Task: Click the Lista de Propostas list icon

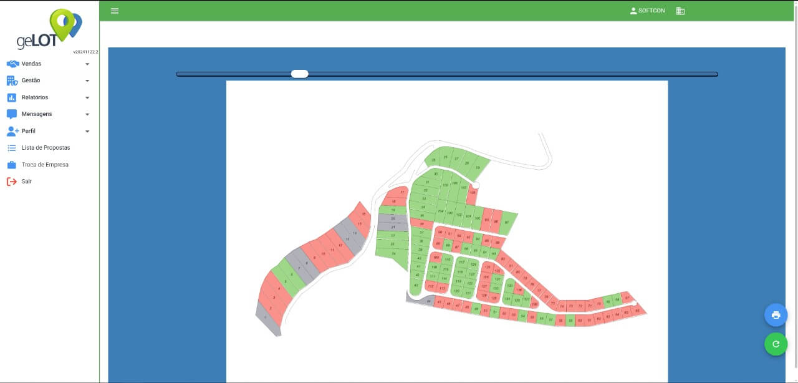Action: (x=11, y=147)
